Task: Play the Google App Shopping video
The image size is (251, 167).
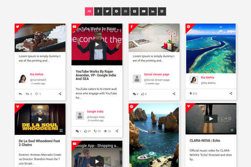Action: (97, 162)
